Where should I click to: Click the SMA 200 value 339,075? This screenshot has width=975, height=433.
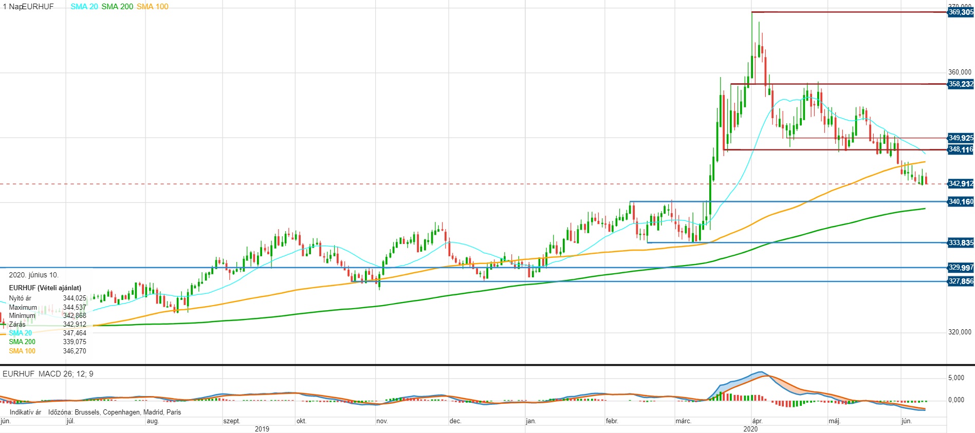75,342
